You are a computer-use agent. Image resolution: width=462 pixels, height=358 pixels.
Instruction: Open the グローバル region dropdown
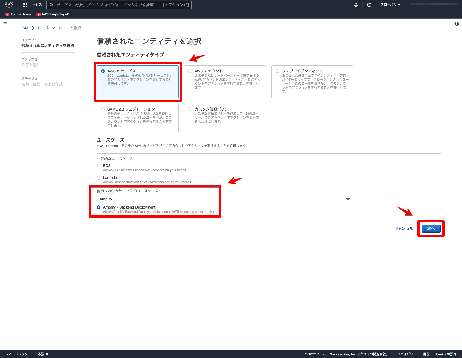point(390,5)
